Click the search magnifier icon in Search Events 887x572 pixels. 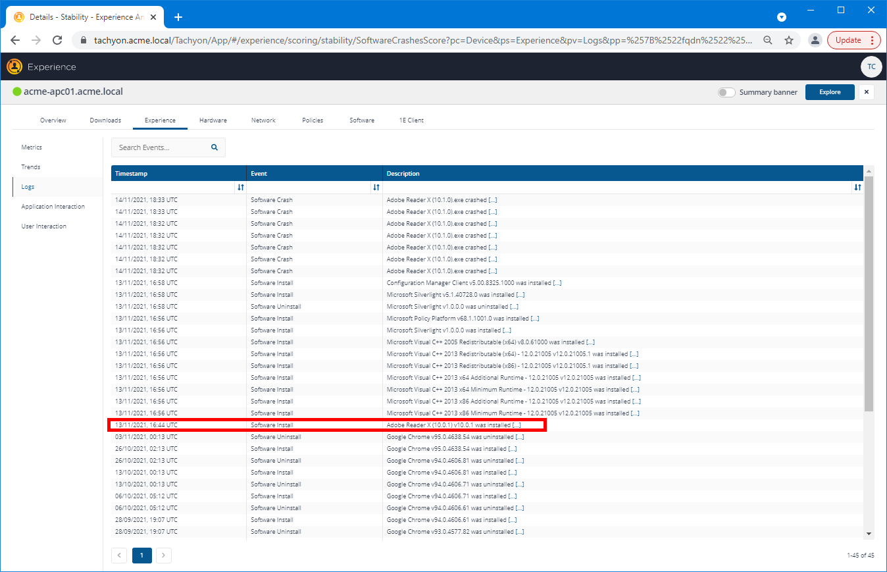point(215,147)
